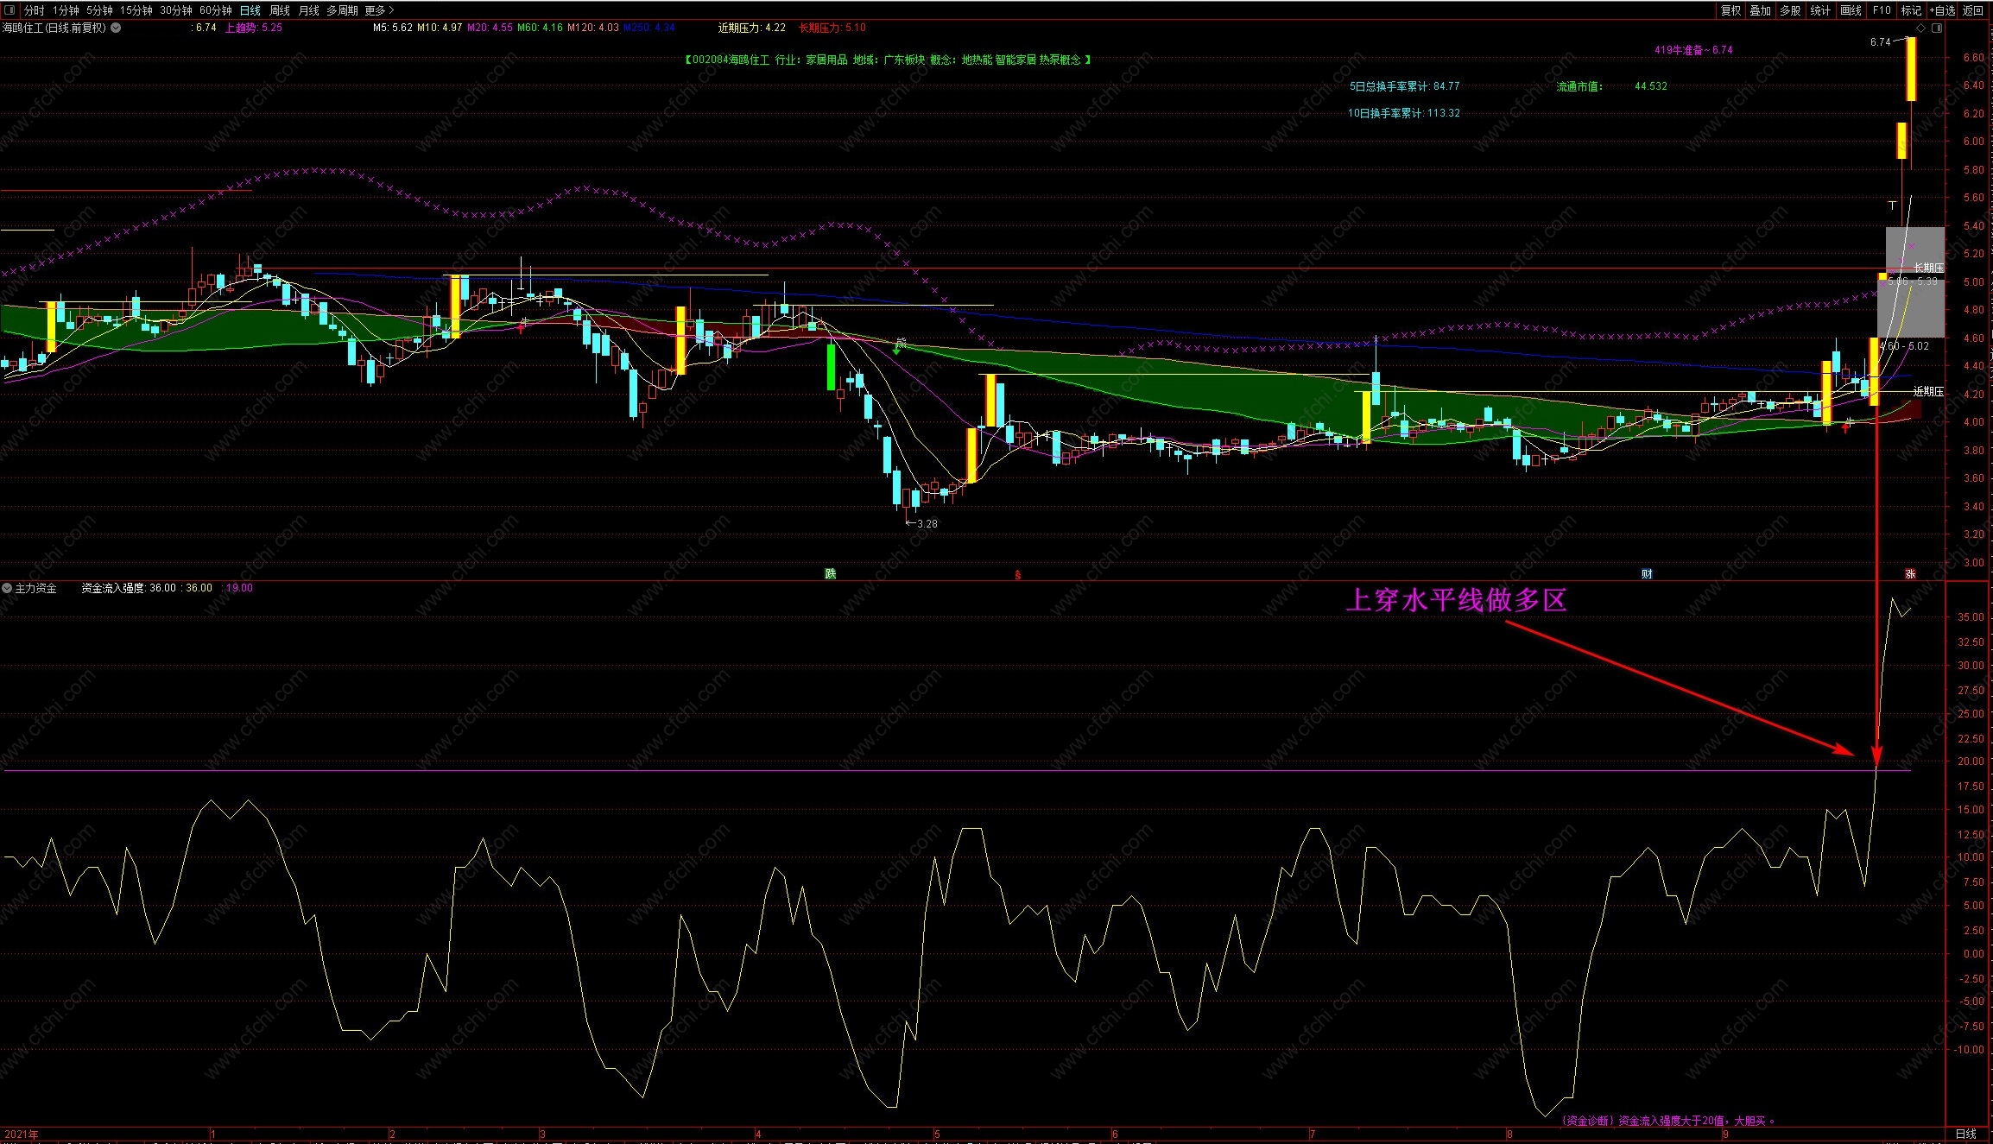Viewport: 1993px width, 1144px height.
Task: Expand the 主力资金 indicator dropdown
Action: click(8, 588)
